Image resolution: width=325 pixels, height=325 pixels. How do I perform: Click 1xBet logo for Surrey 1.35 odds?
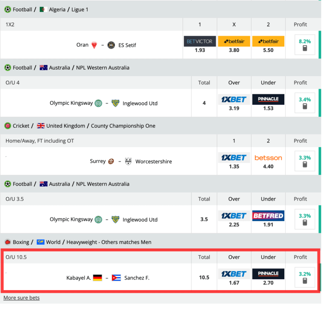pos(234,158)
